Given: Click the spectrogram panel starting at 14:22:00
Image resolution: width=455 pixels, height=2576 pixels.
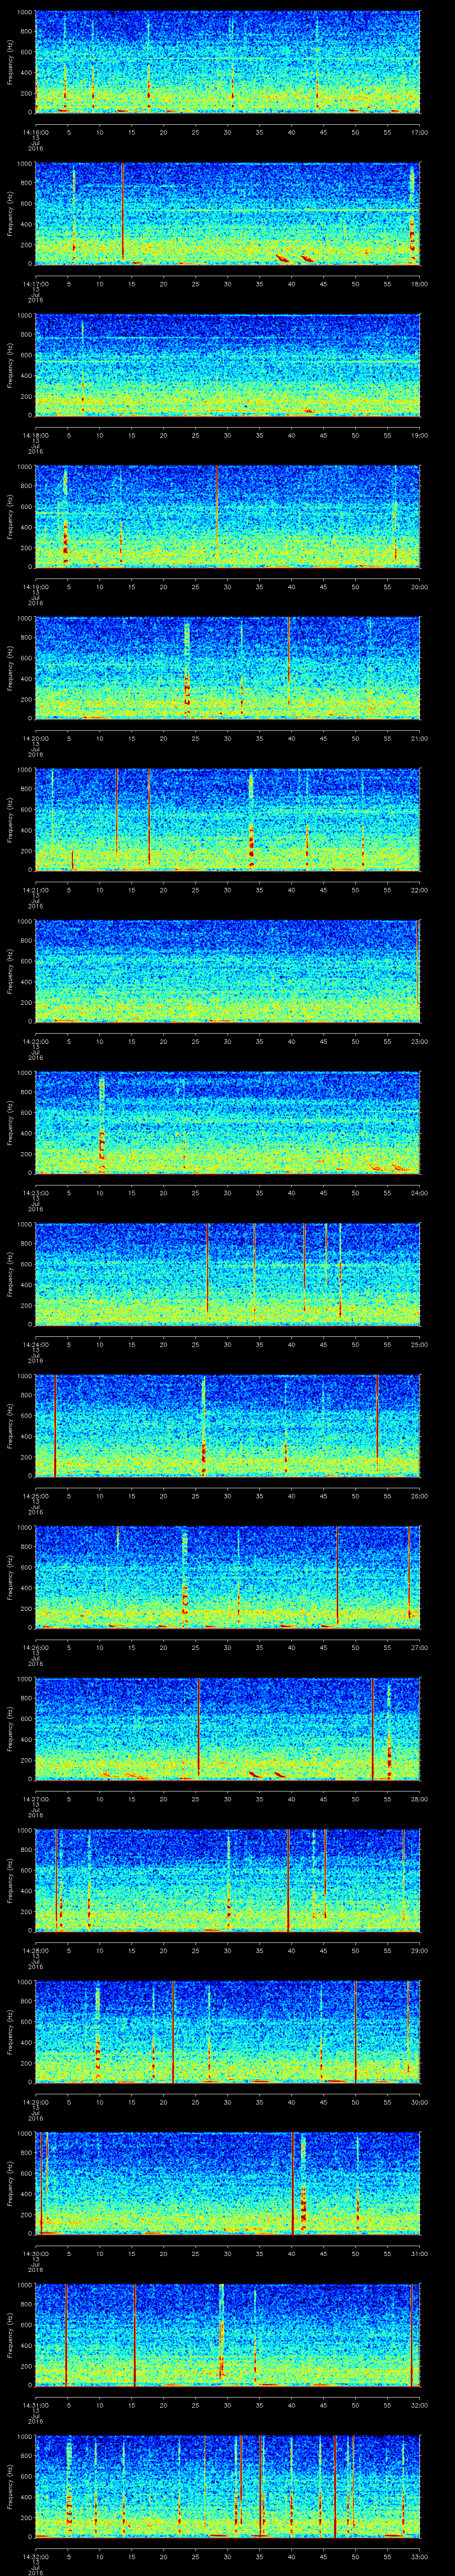Looking at the screenshot, I should click(227, 970).
